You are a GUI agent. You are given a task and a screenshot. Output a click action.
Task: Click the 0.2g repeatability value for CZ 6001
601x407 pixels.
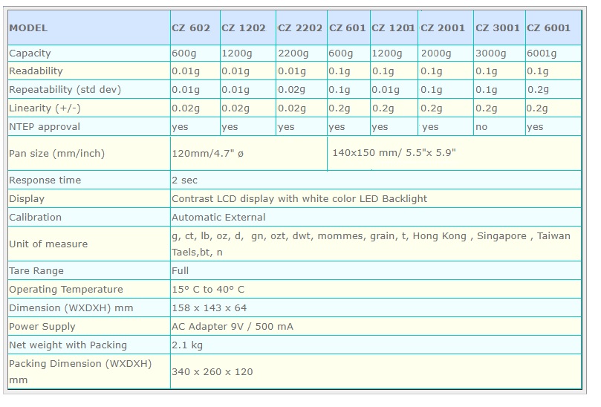(538, 90)
